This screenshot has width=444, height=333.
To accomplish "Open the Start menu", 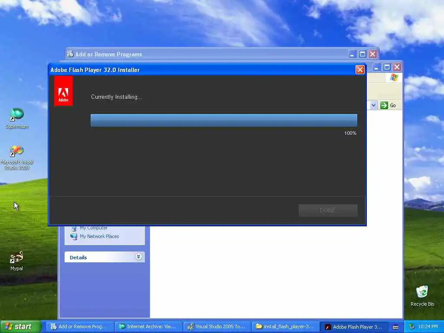I will tap(20, 326).
